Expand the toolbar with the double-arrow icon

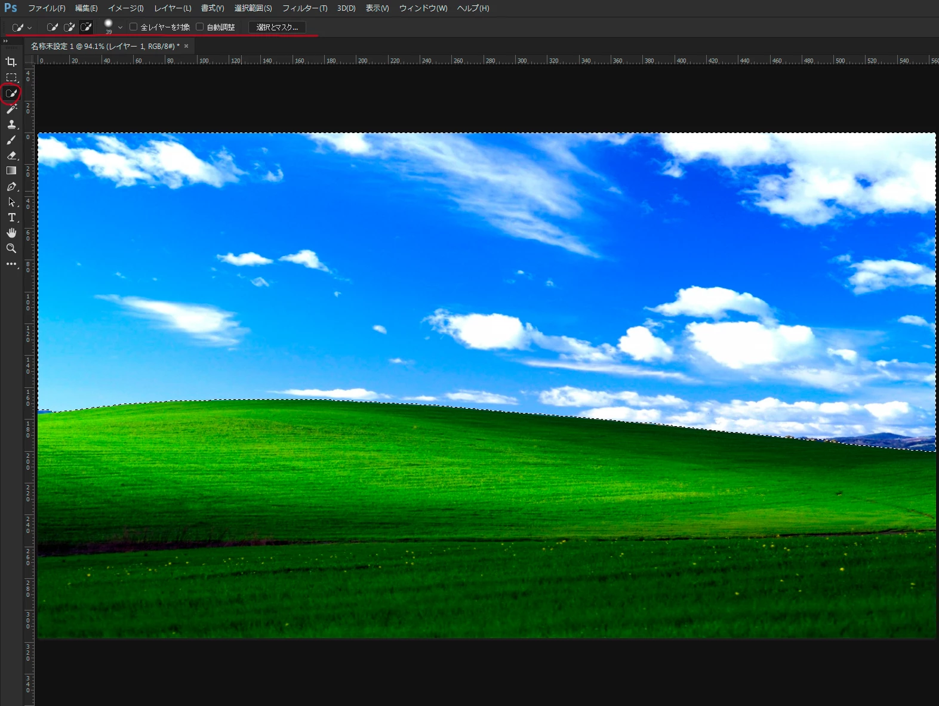[x=5, y=41]
